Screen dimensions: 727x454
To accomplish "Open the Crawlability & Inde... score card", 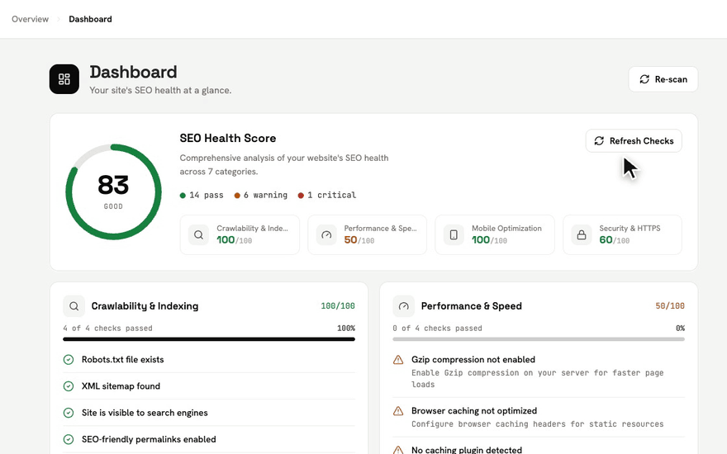I will point(240,235).
